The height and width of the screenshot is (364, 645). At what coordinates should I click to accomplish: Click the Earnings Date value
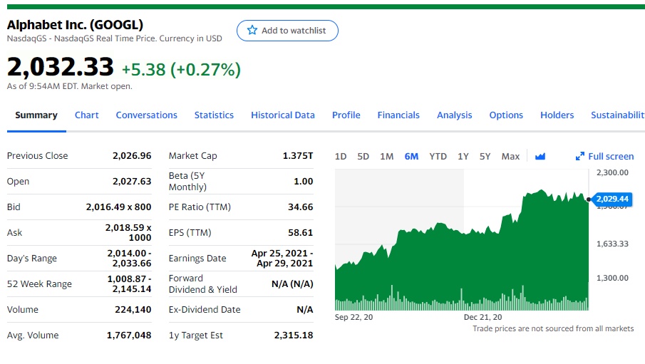click(x=282, y=259)
